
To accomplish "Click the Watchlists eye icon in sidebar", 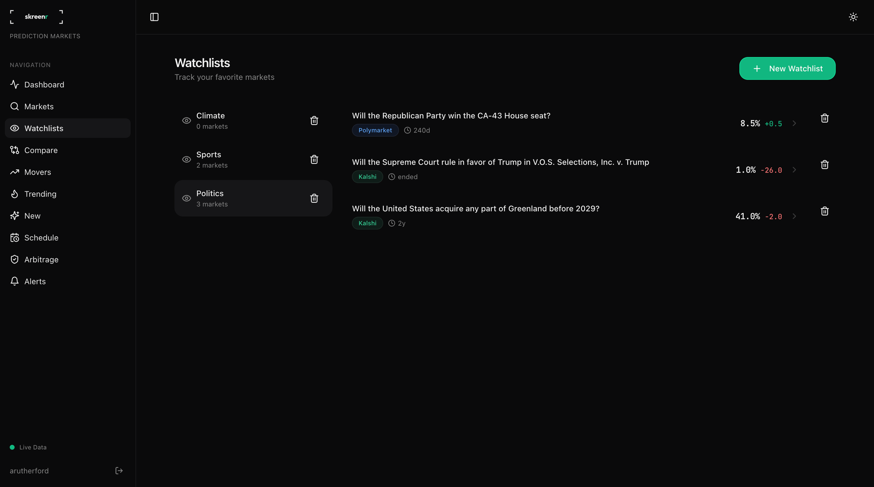I will click(x=14, y=128).
